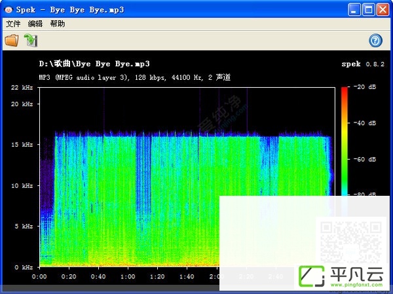393x294 pixels.
Task: Minimize the Spek window
Action: [x=354, y=10]
